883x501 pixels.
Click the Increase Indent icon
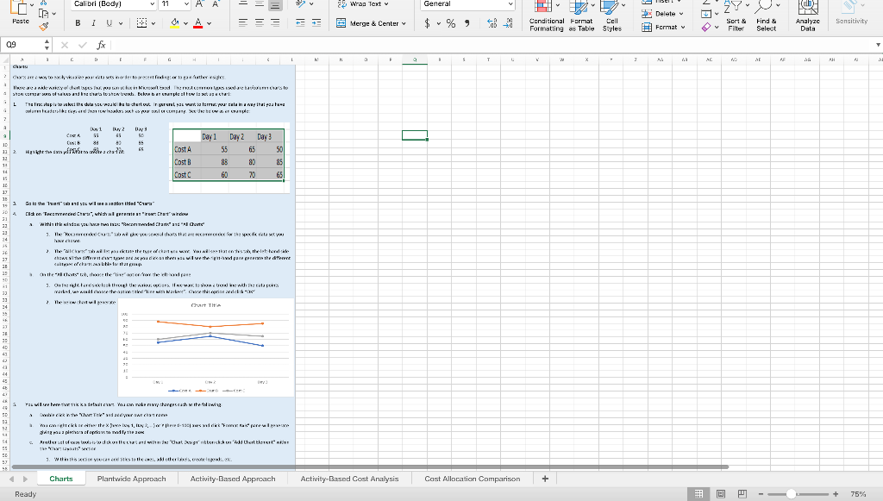coord(316,23)
